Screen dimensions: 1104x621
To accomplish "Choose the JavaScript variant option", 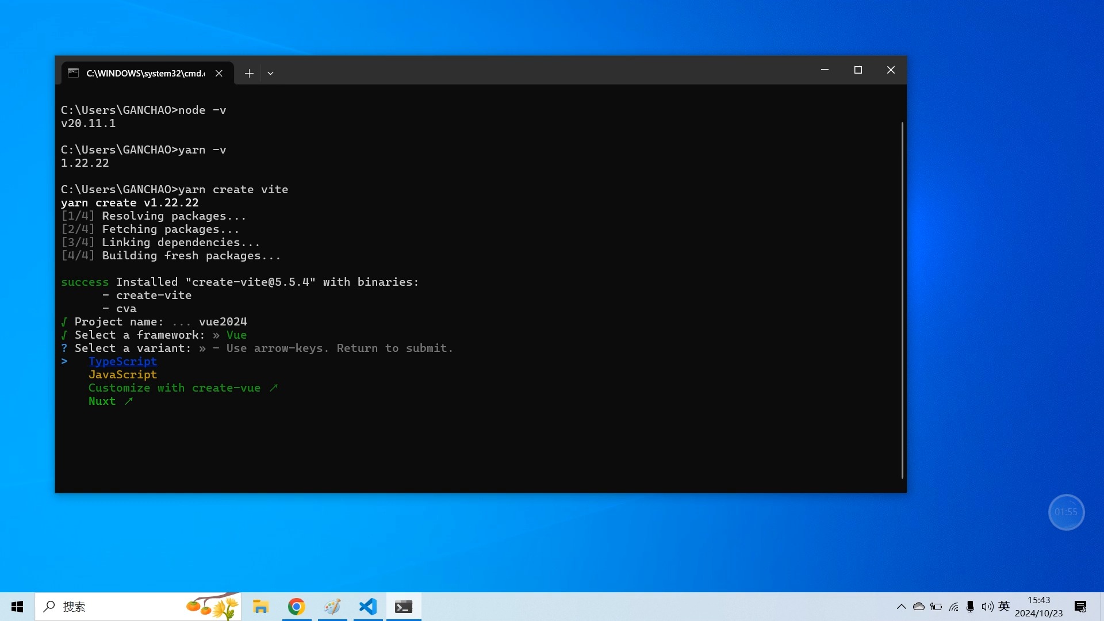I will tap(122, 374).
